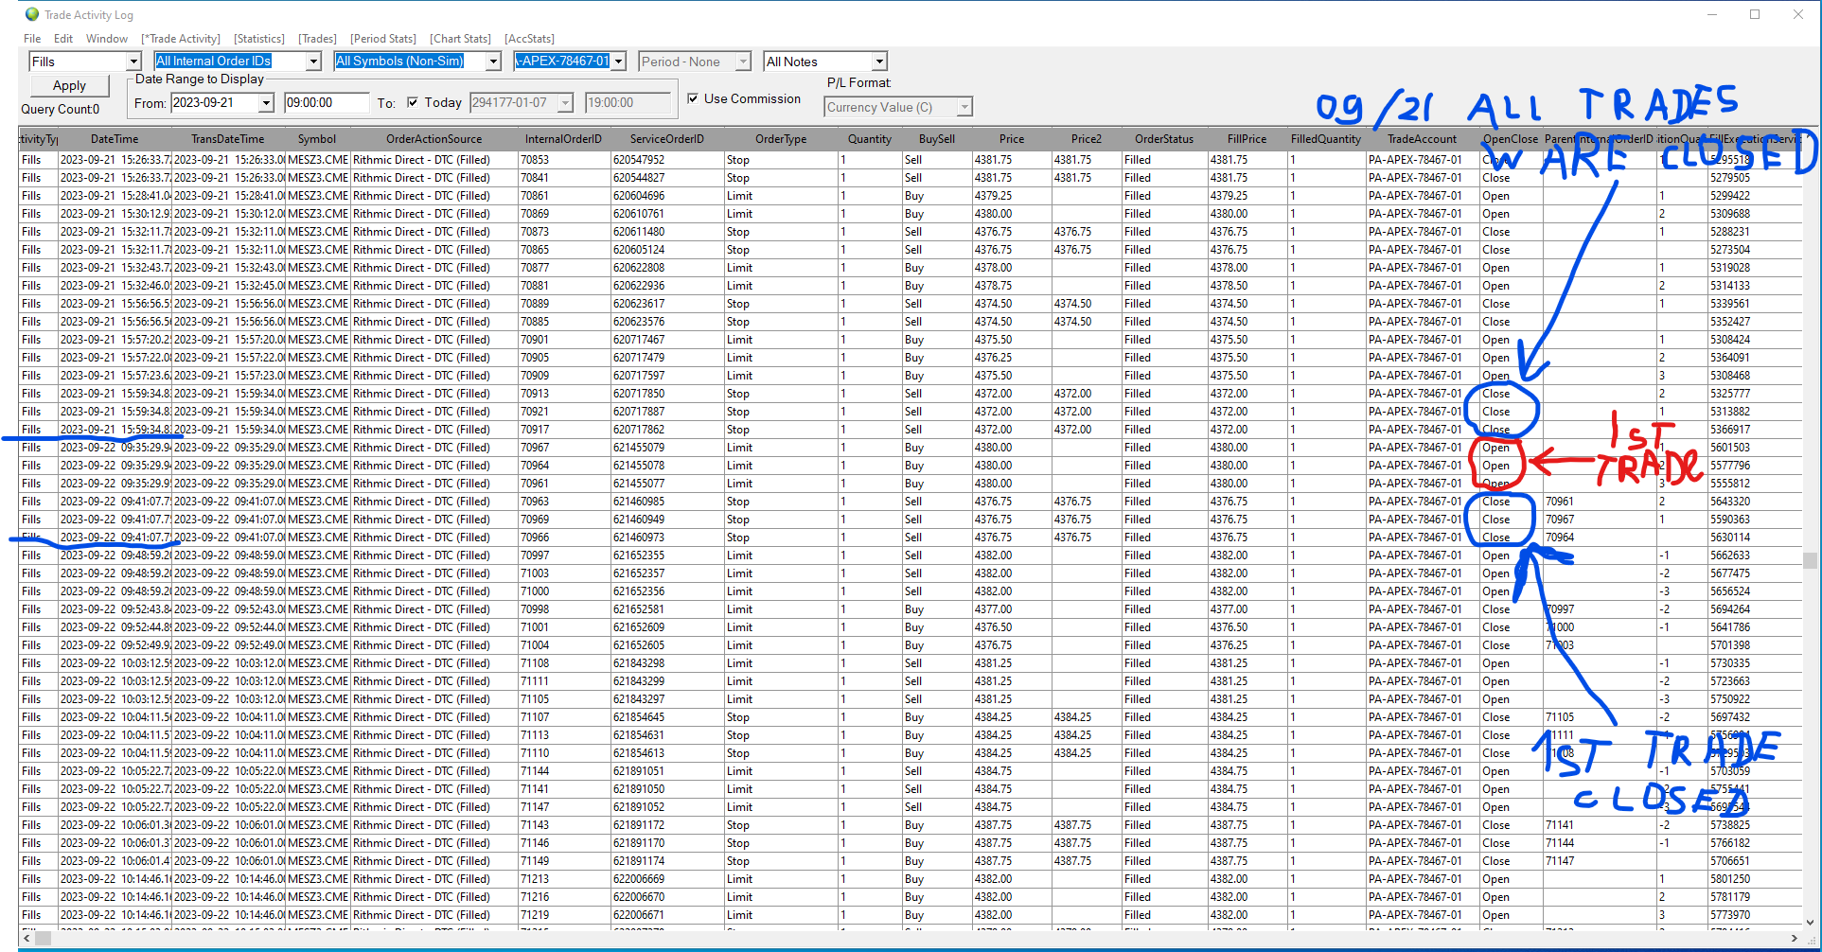Click the FillPrice column header

coord(1247,139)
